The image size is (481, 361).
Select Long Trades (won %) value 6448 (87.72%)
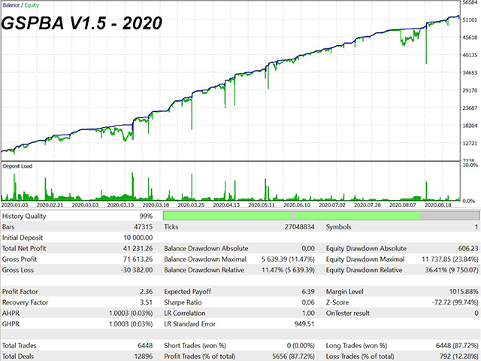457,346
